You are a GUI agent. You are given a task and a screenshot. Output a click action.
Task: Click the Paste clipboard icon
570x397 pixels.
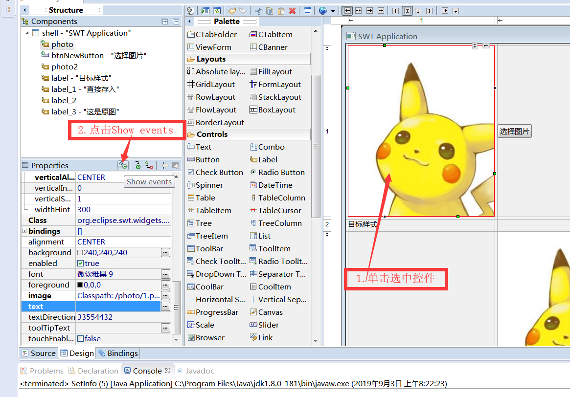(x=281, y=11)
